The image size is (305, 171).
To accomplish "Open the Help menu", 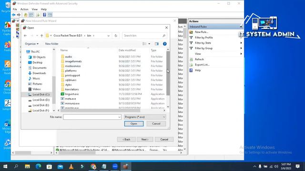I will [44, 9].
